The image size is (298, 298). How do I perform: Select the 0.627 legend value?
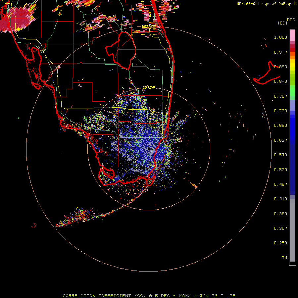tap(280, 140)
